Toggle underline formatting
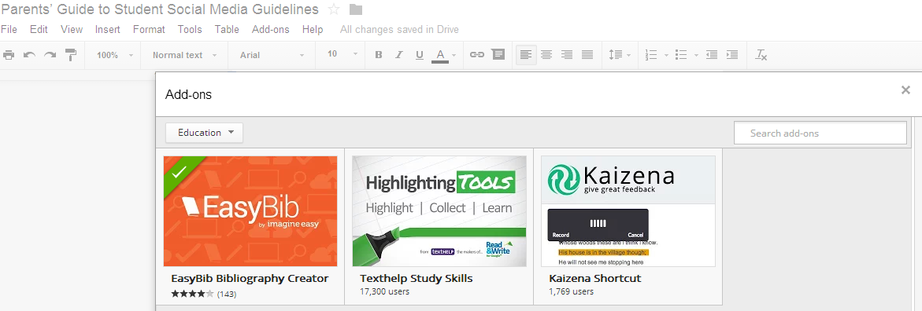The height and width of the screenshot is (311, 922). click(419, 55)
